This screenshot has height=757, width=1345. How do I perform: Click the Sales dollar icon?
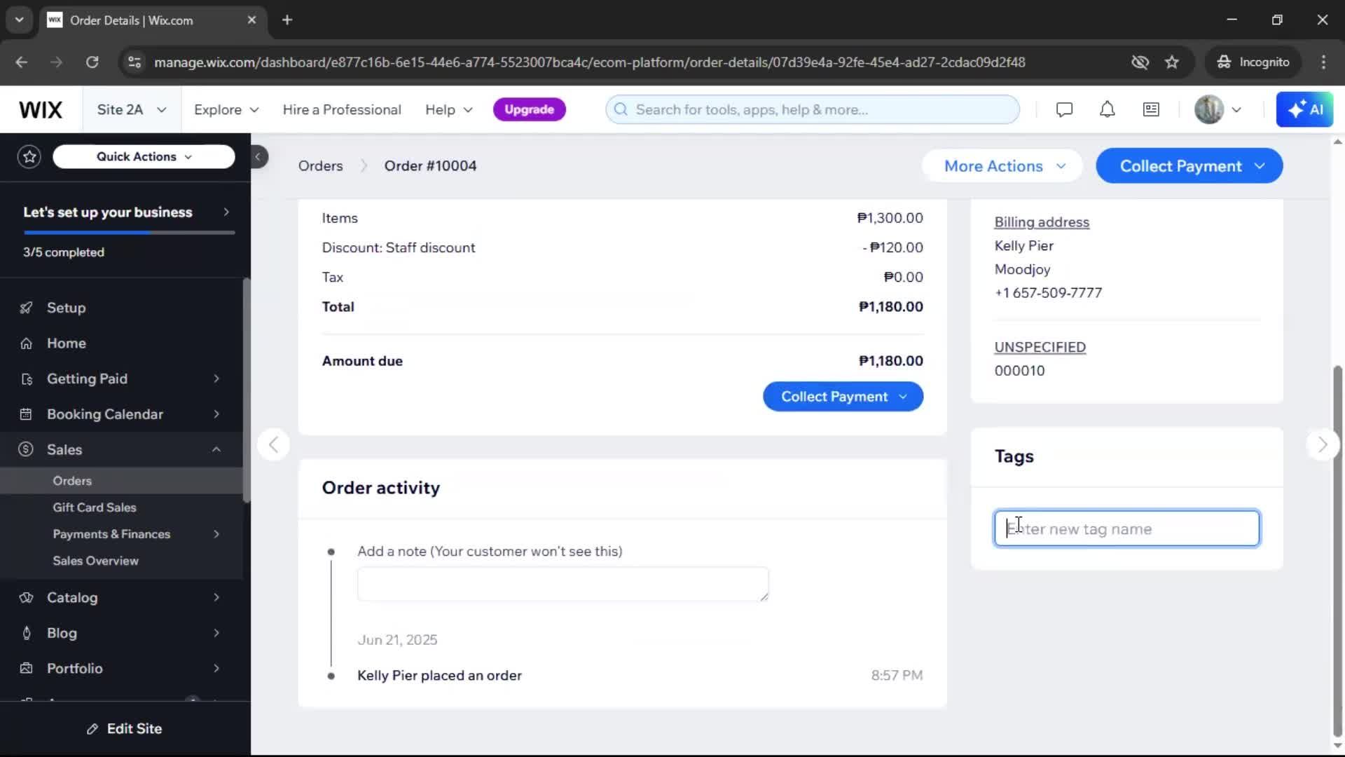tap(26, 449)
